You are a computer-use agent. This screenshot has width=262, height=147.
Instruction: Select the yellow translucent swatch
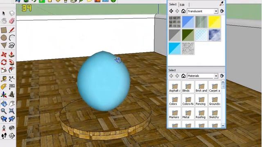[x=215, y=22]
